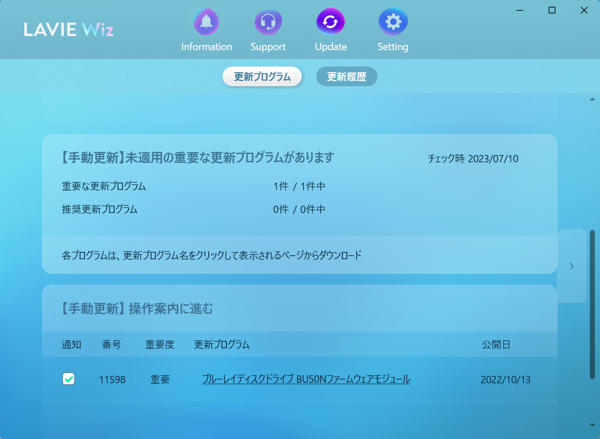Click the 各プログラムは download instruction text

(x=212, y=255)
